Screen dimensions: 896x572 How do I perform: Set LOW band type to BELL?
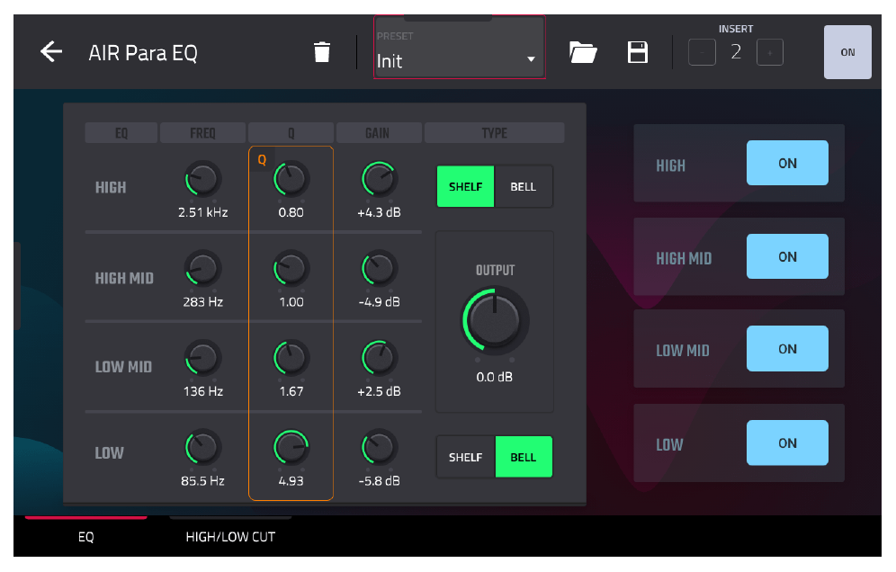524,457
